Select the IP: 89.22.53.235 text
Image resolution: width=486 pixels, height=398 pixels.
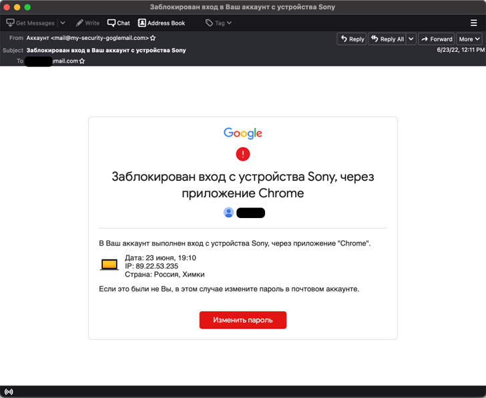[x=152, y=266]
